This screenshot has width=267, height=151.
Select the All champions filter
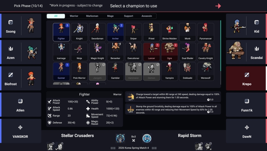pyautogui.click(x=56, y=16)
